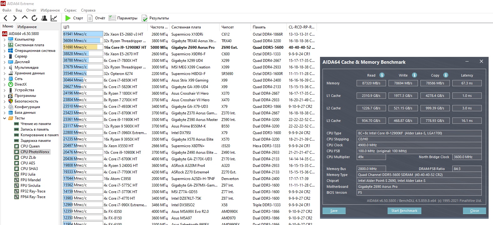
Task: Open Параметры from the toolbar
Action: [123, 18]
